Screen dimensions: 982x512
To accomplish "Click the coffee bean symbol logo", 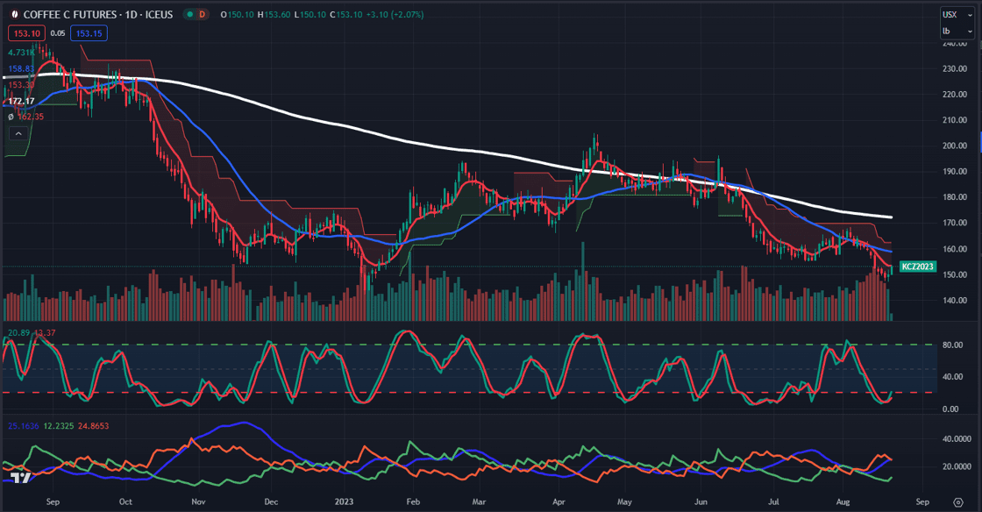I will (x=14, y=14).
